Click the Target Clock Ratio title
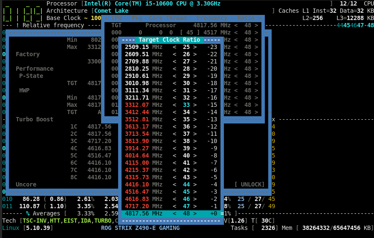This screenshot has width=374, height=238. [x=169, y=40]
